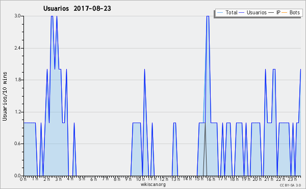Click the '0 h' x-axis label
The width and height of the screenshot is (306, 189).
23,179
